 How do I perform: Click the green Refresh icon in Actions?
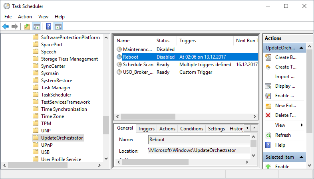[x=268, y=135]
